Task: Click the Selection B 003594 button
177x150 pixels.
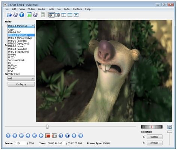Action: tap(154, 143)
